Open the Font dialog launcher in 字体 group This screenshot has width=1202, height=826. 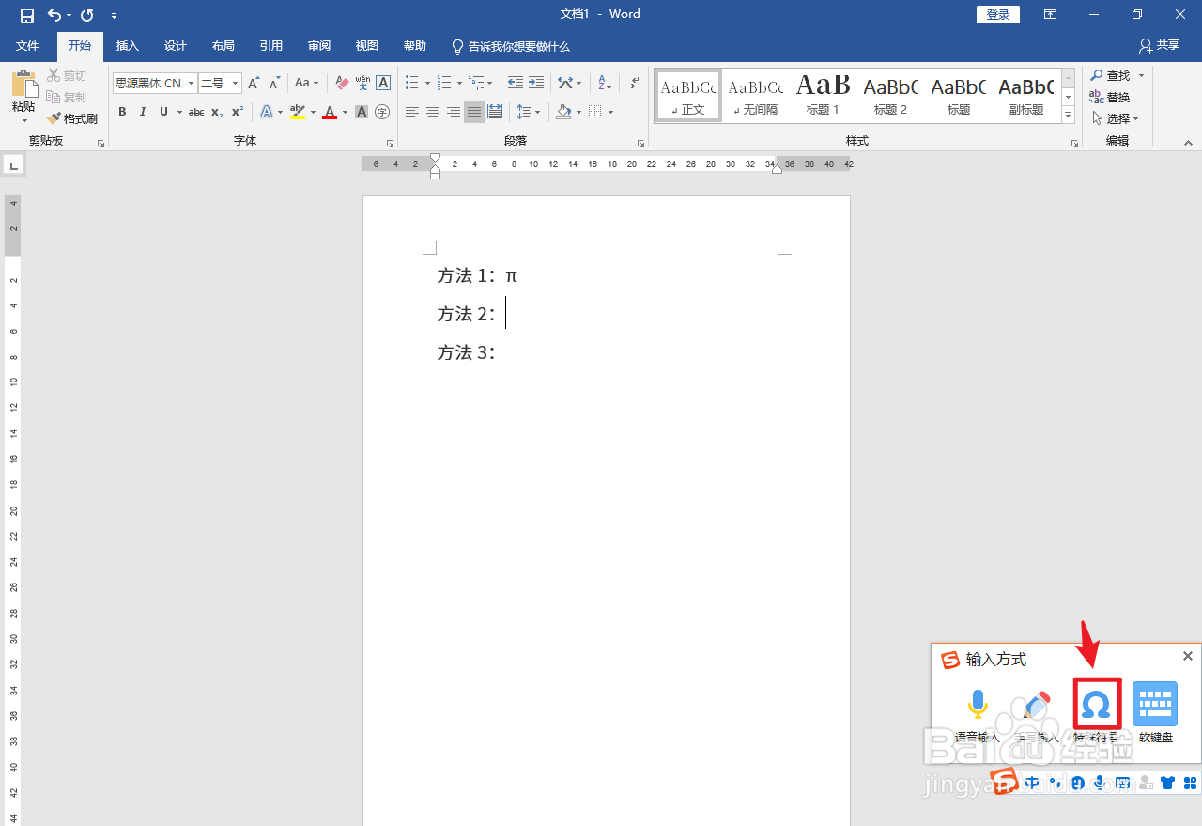(390, 143)
